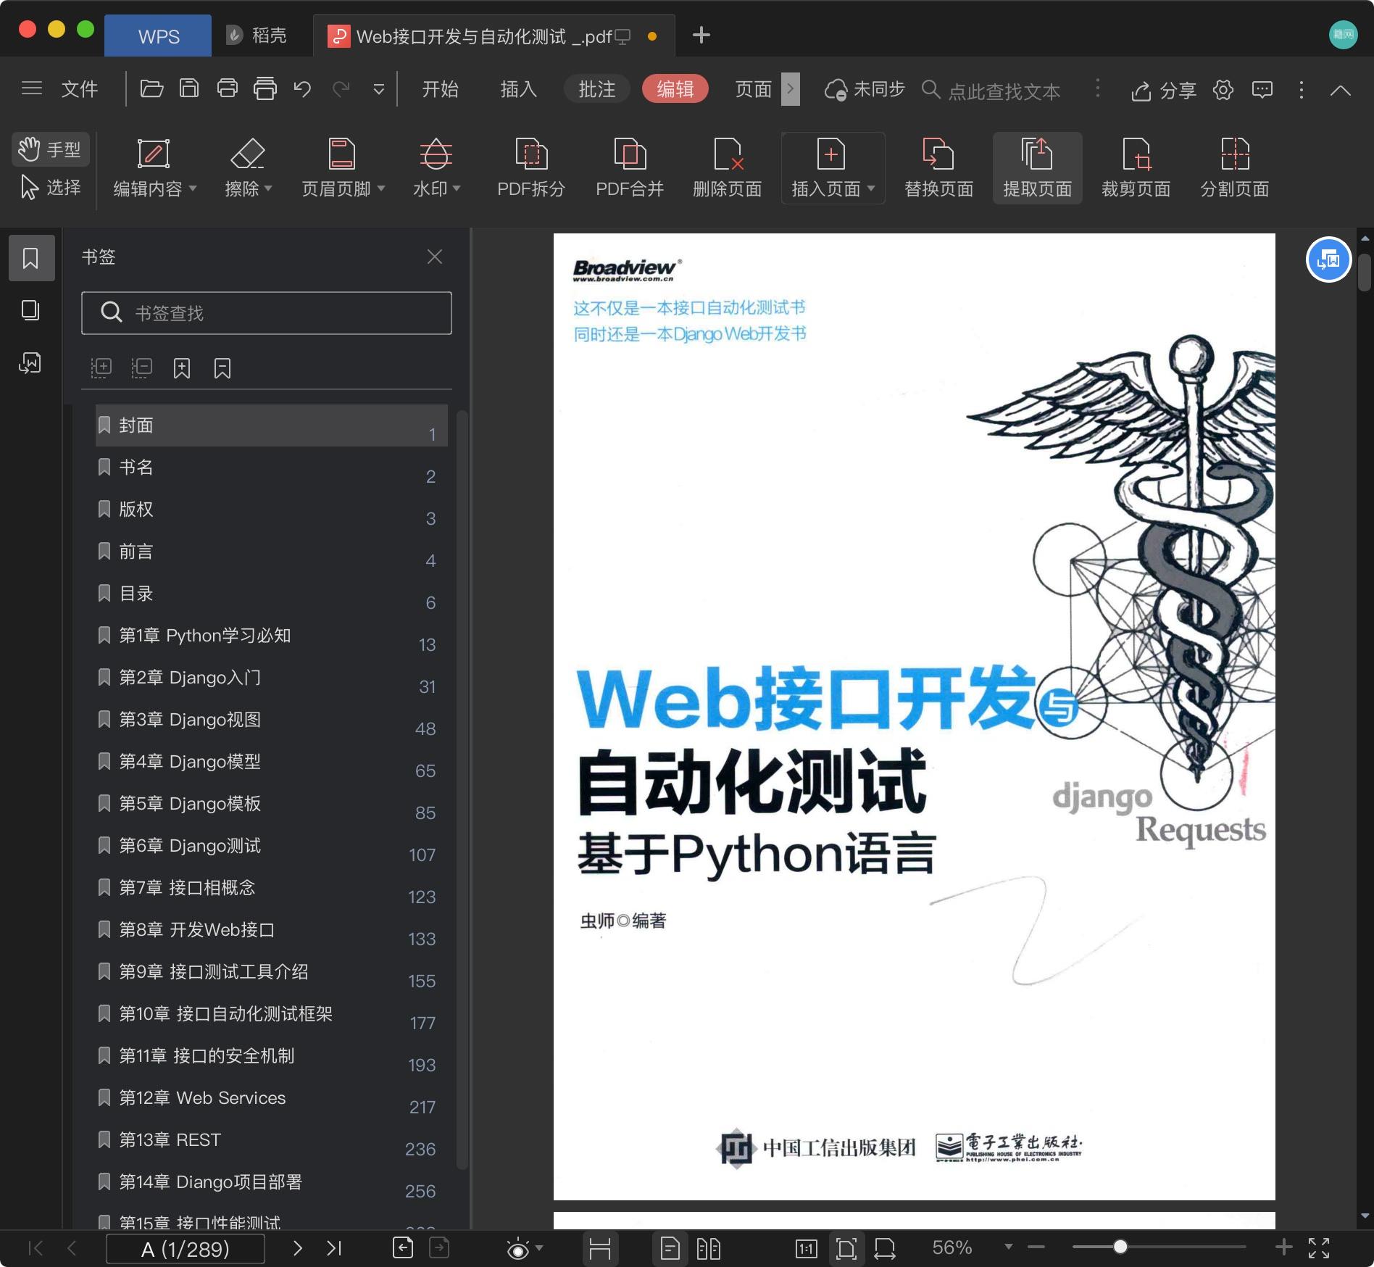Image resolution: width=1374 pixels, height=1267 pixels.
Task: Switch to two-page view
Action: point(708,1248)
